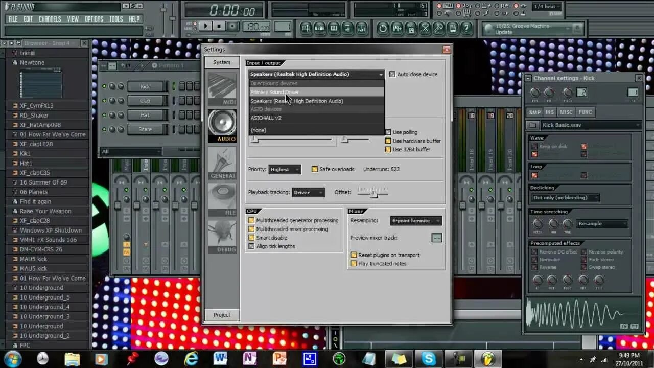Image resolution: width=654 pixels, height=368 pixels.
Task: Toggle Multithreaded generator processing
Action: point(251,221)
